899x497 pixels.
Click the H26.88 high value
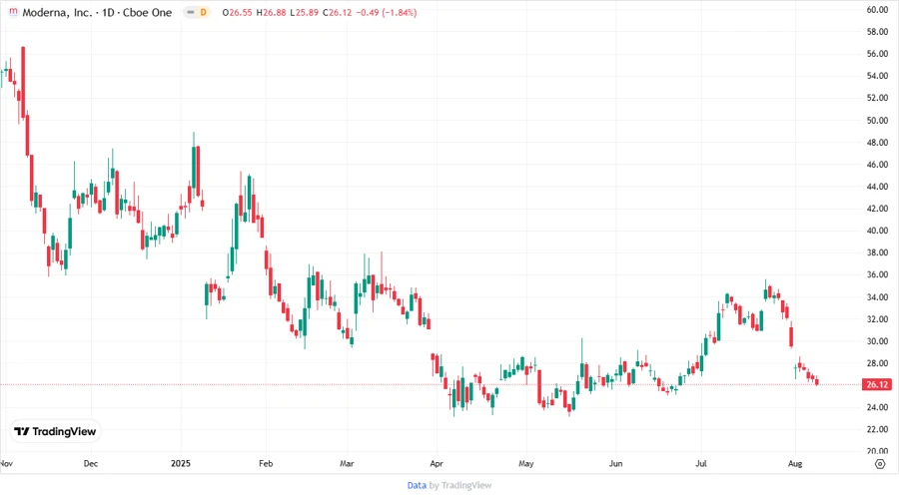tap(271, 13)
